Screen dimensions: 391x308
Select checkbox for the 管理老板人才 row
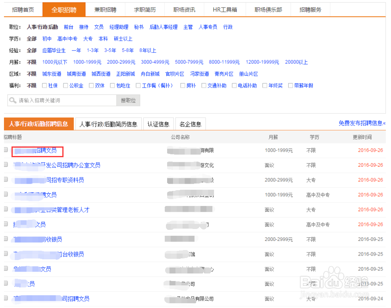click(x=6, y=209)
